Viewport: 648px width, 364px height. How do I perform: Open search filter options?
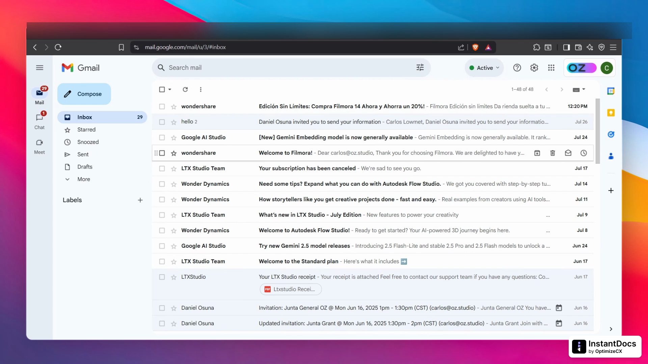[x=420, y=68]
